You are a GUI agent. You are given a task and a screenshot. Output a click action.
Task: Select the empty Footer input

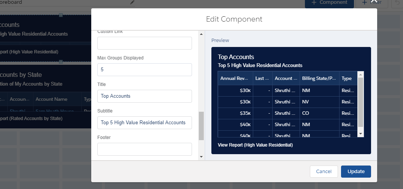144,149
